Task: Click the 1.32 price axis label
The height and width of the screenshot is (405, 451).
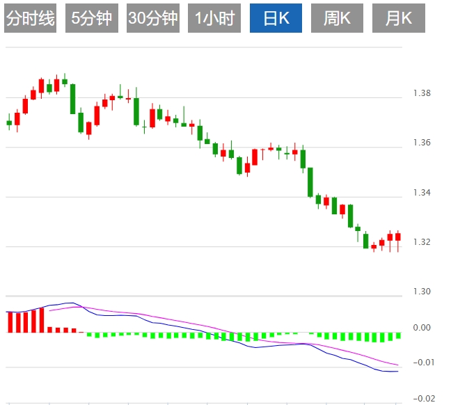Action: [422, 242]
